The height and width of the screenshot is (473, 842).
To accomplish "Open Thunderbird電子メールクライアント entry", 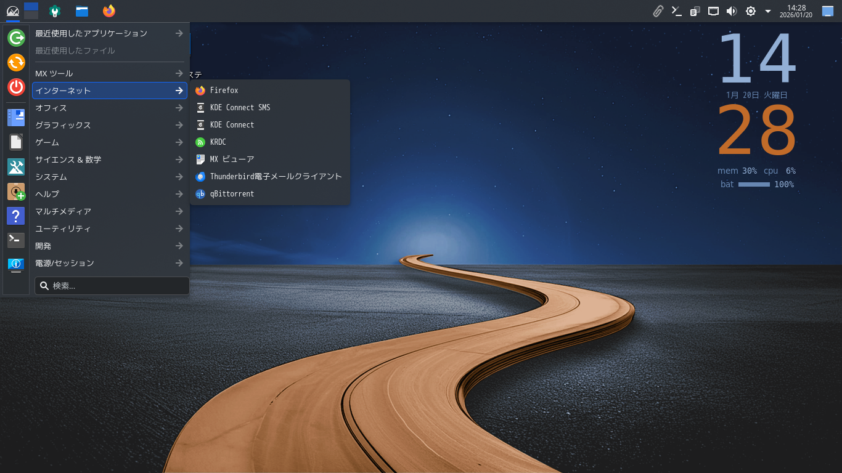I will (276, 177).
